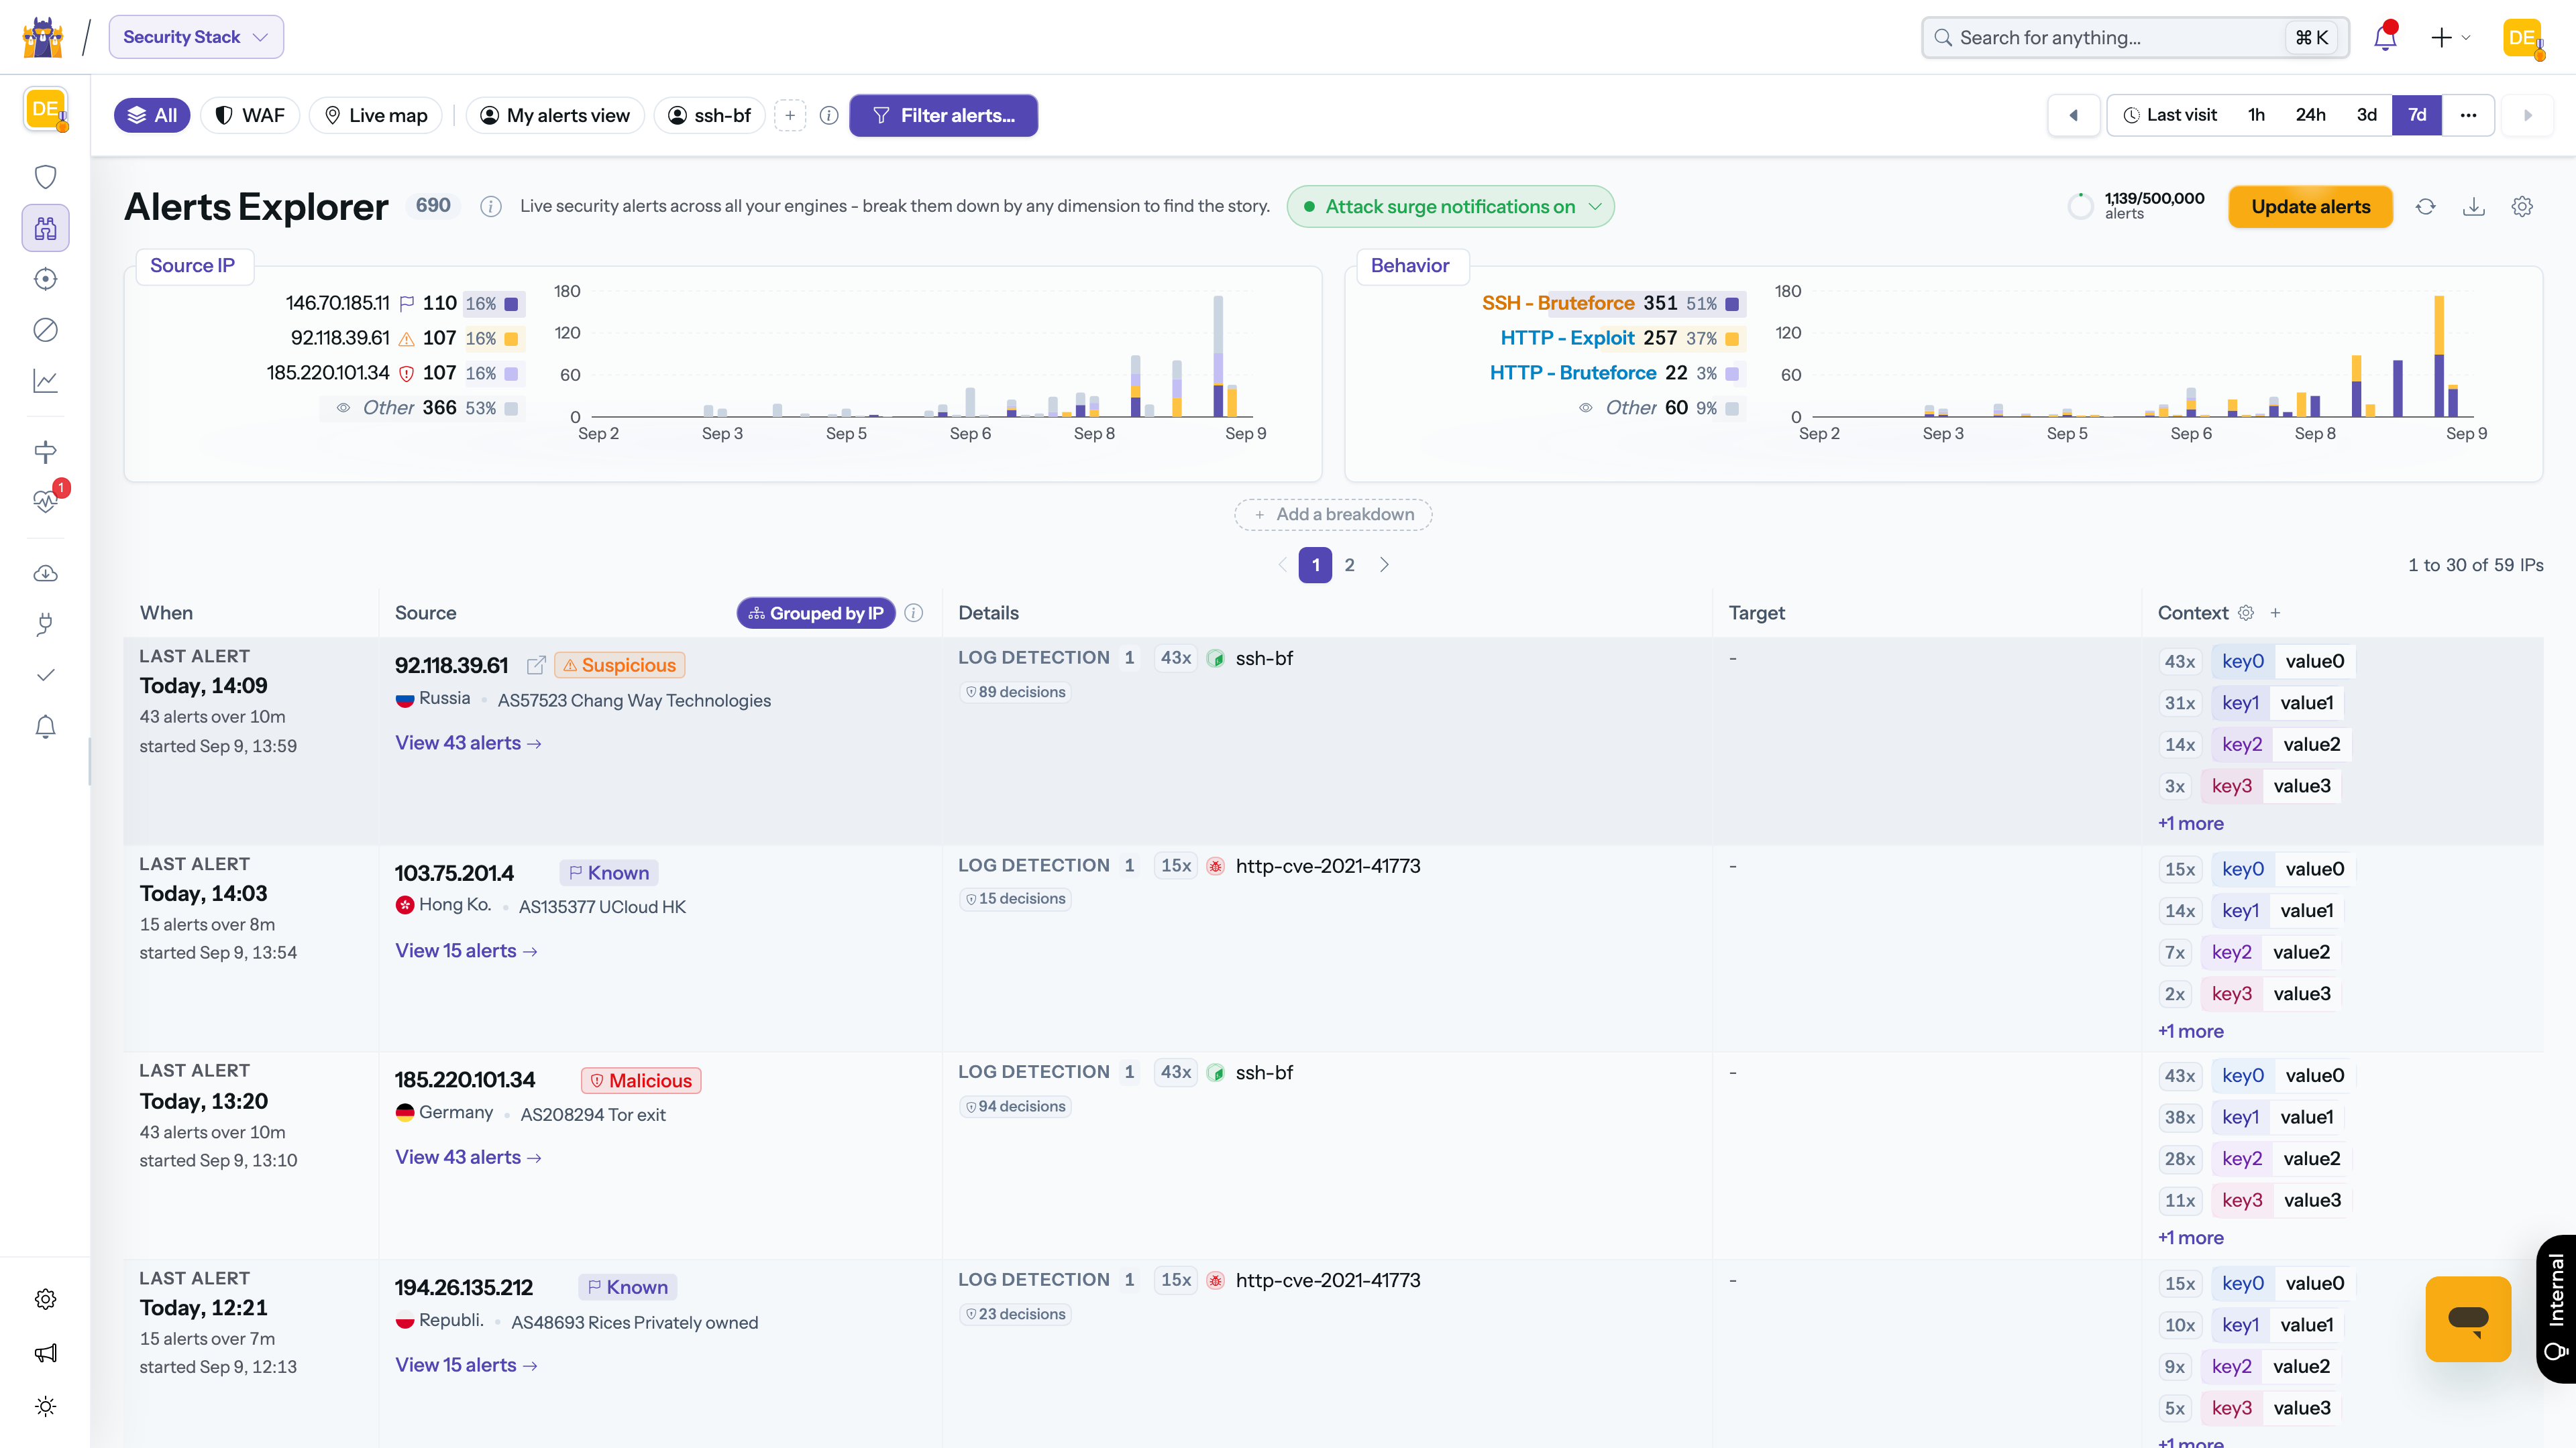
Task: Select the 24h time range
Action: (x=2310, y=115)
